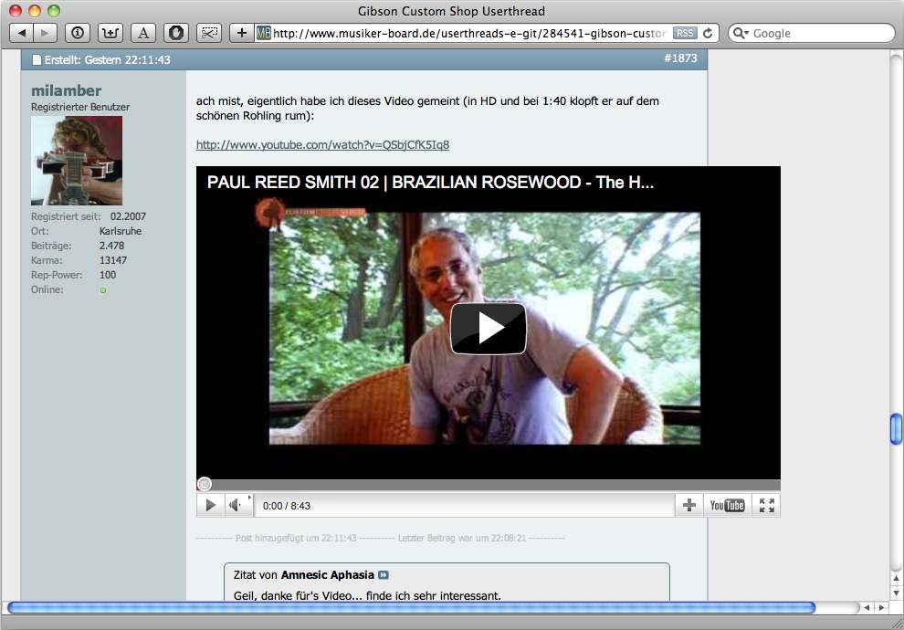Enter fullscreen video mode
904x630 pixels.
(767, 506)
